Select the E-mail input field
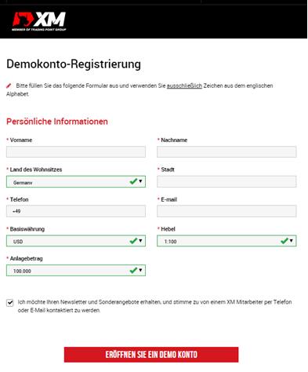308x372 pixels. click(226, 211)
